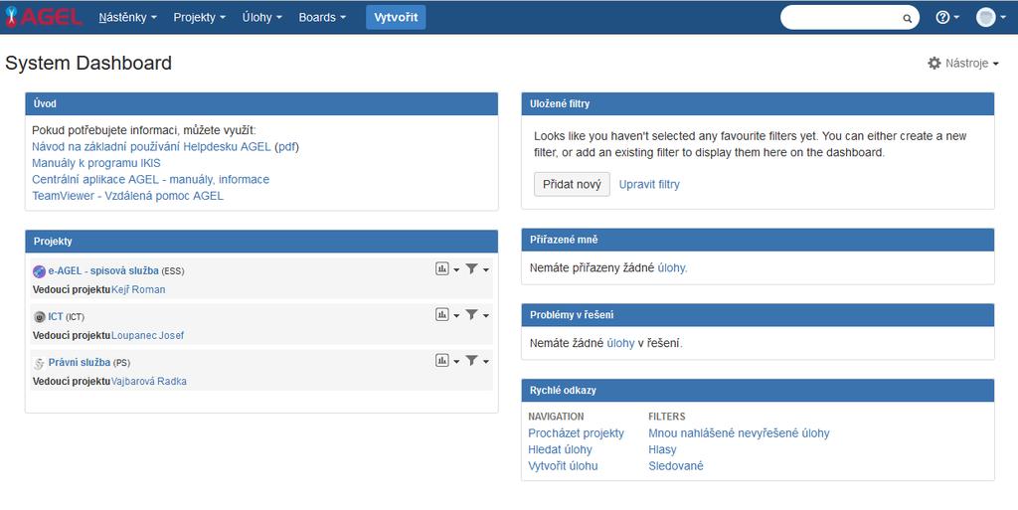Click the Projekty panel header
Screen dimensions: 1018x510
(x=261, y=242)
